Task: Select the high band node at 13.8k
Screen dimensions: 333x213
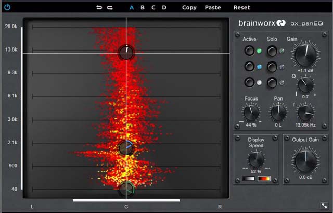Action: coord(126,53)
